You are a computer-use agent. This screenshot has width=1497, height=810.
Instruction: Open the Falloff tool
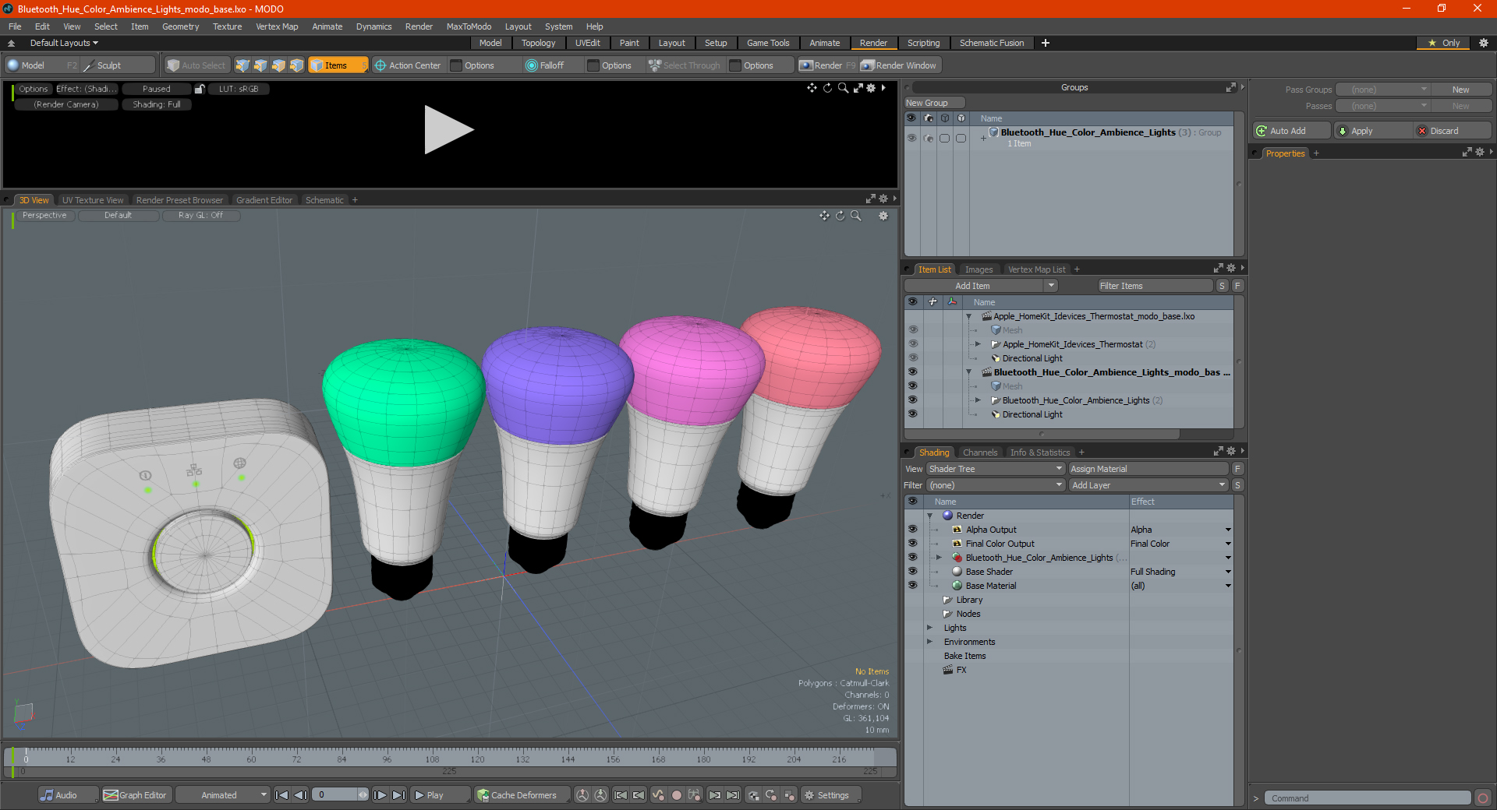click(x=545, y=65)
